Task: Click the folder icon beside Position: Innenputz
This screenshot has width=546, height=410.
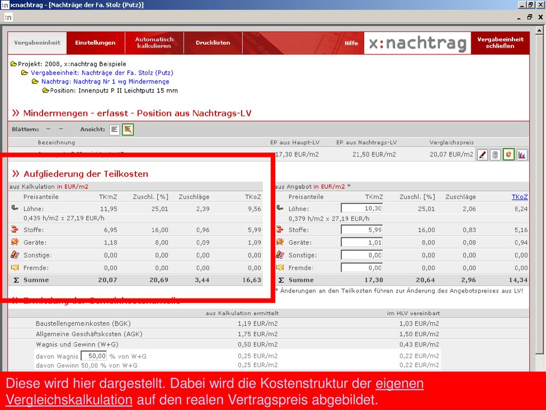Action: coord(45,91)
